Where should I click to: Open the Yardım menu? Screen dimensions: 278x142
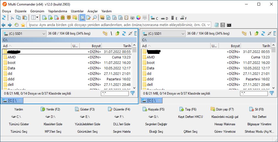107,11
